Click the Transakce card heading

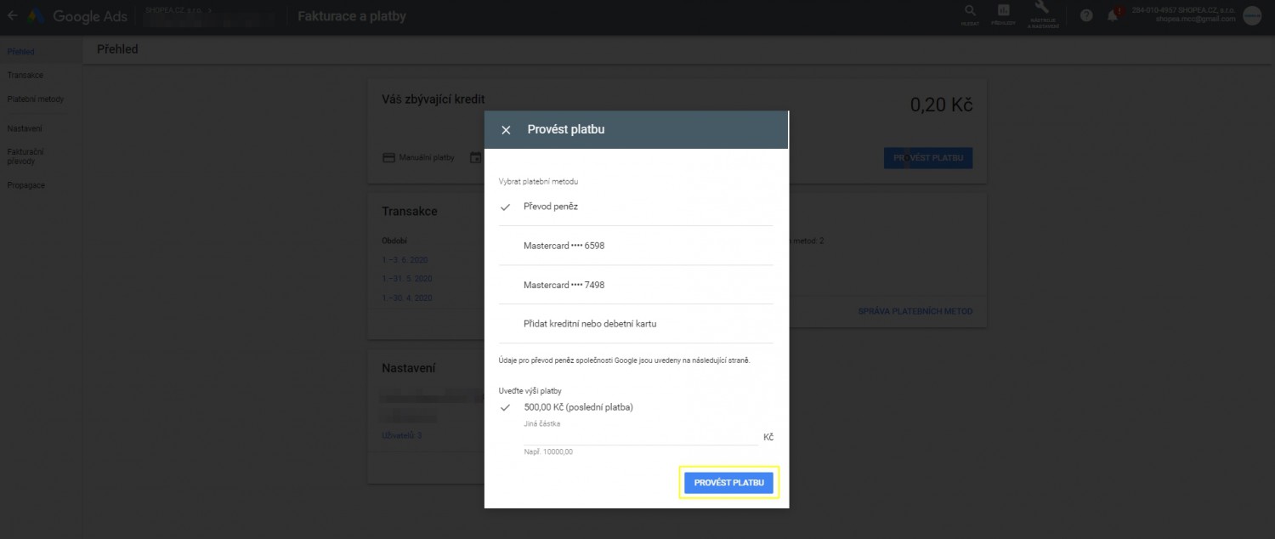[x=410, y=211]
